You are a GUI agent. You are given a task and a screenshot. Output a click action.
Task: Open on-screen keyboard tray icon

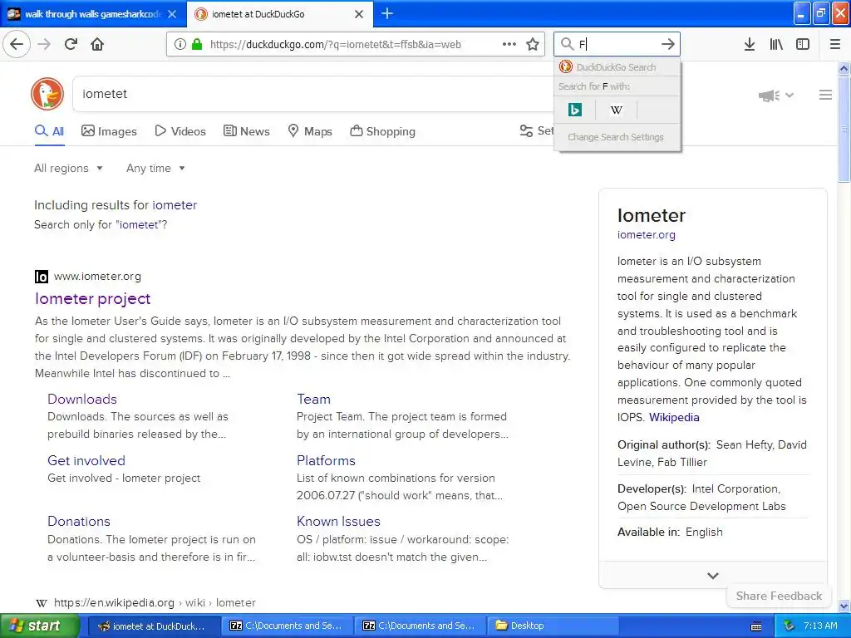pos(756,626)
